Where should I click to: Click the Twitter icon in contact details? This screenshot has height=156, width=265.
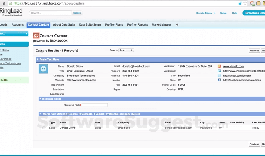coord(219,76)
